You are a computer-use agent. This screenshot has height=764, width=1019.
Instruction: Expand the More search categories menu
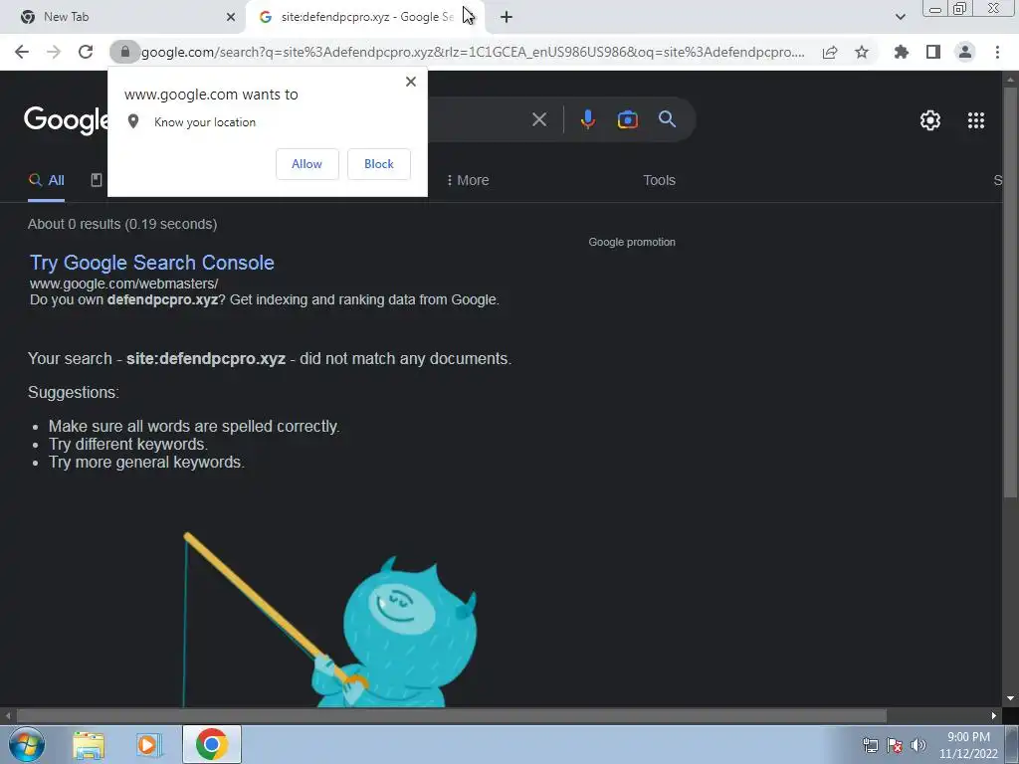[468, 180]
